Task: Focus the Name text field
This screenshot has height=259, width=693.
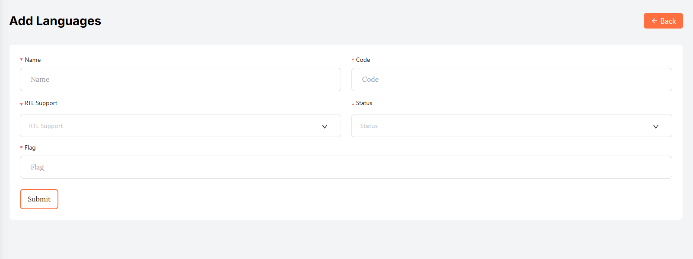Action: 180,80
